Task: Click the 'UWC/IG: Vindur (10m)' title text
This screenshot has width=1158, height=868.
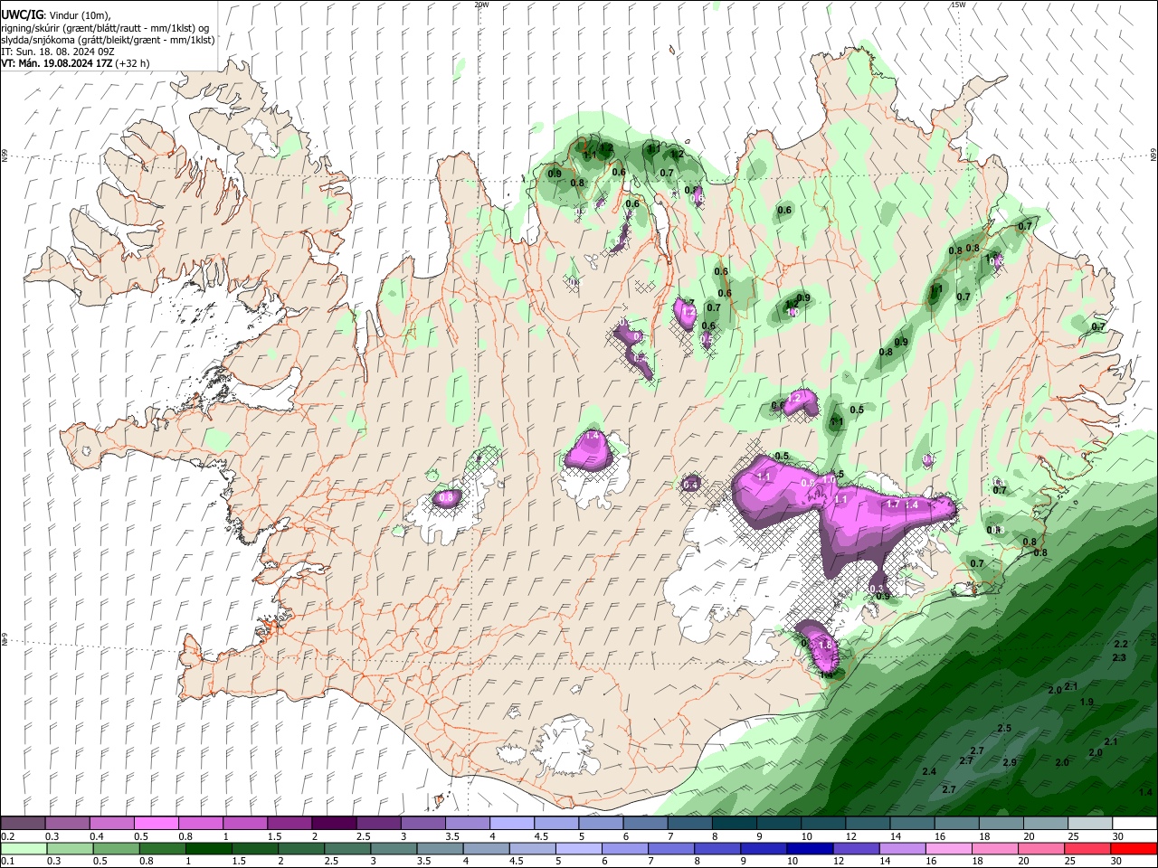Action: (x=56, y=15)
